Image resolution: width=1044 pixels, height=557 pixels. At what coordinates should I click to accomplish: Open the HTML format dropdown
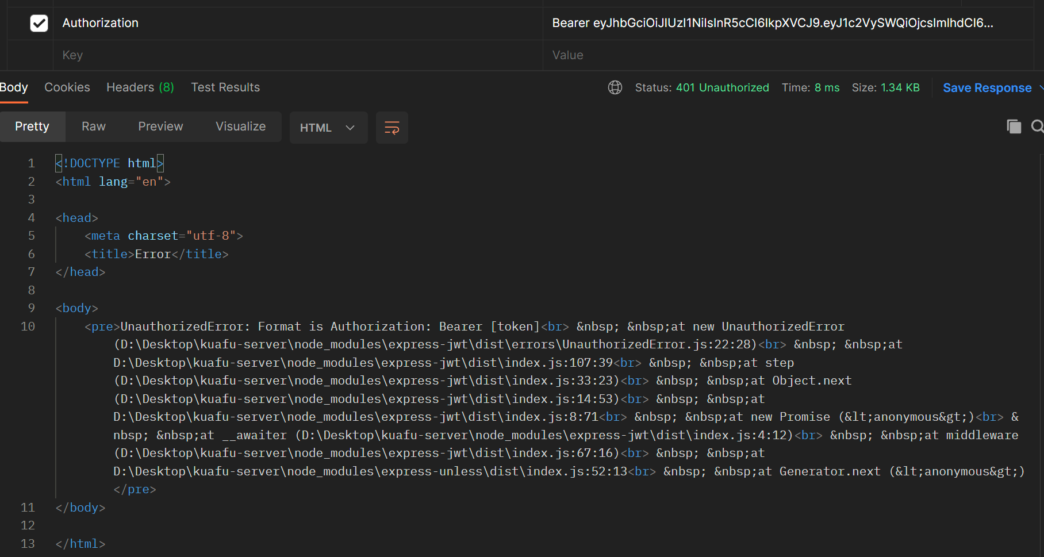tap(328, 128)
